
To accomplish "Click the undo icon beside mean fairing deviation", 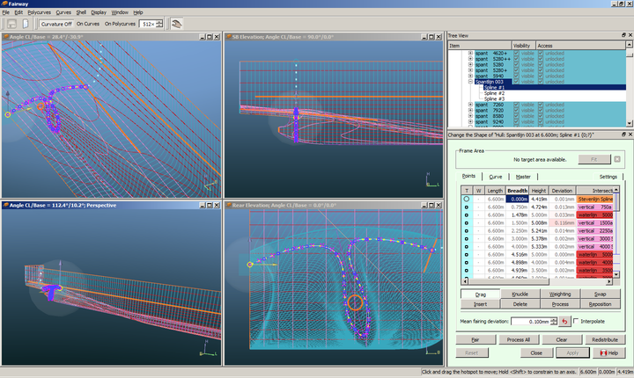I will tap(566, 322).
